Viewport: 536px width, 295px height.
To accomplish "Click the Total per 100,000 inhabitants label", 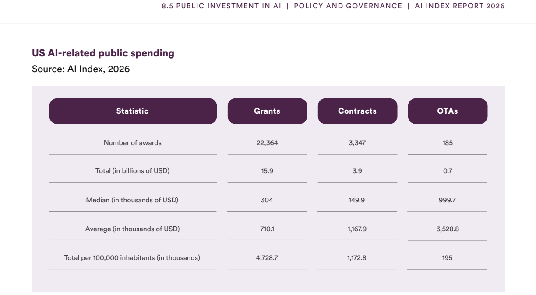I will (x=132, y=258).
